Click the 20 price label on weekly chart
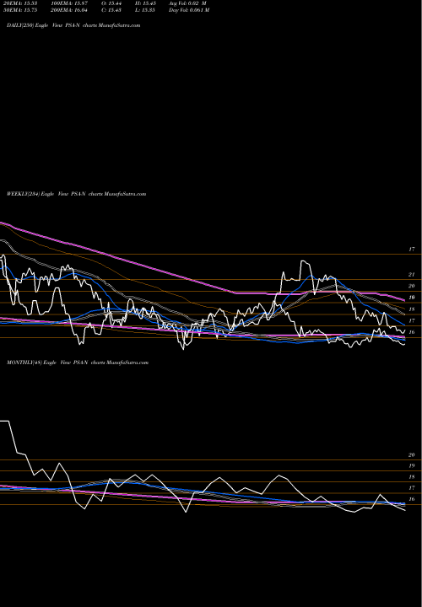This screenshot has height=607, width=422. tap(412, 286)
